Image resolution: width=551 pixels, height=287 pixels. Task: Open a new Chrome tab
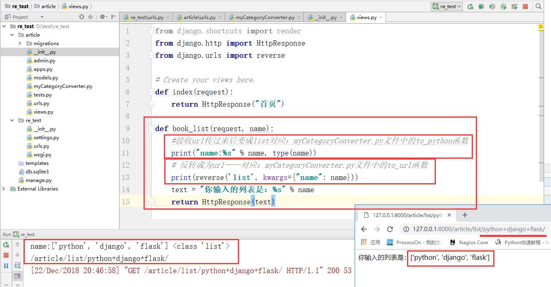[x=465, y=215]
